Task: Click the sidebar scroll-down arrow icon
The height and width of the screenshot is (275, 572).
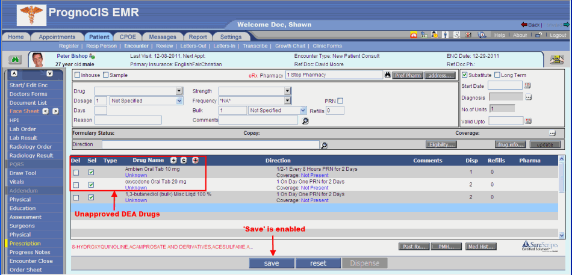Action: coord(50,73)
